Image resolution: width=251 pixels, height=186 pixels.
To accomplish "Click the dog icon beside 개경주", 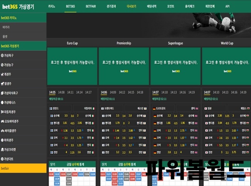I will pos(2,74).
